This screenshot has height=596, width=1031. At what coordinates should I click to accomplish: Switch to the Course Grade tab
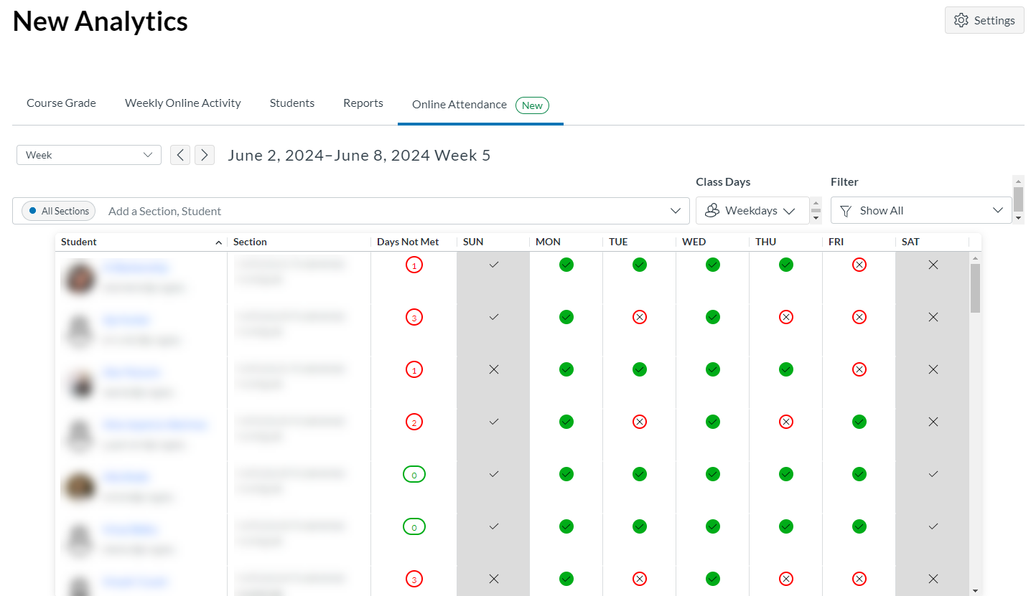pyautogui.click(x=61, y=103)
